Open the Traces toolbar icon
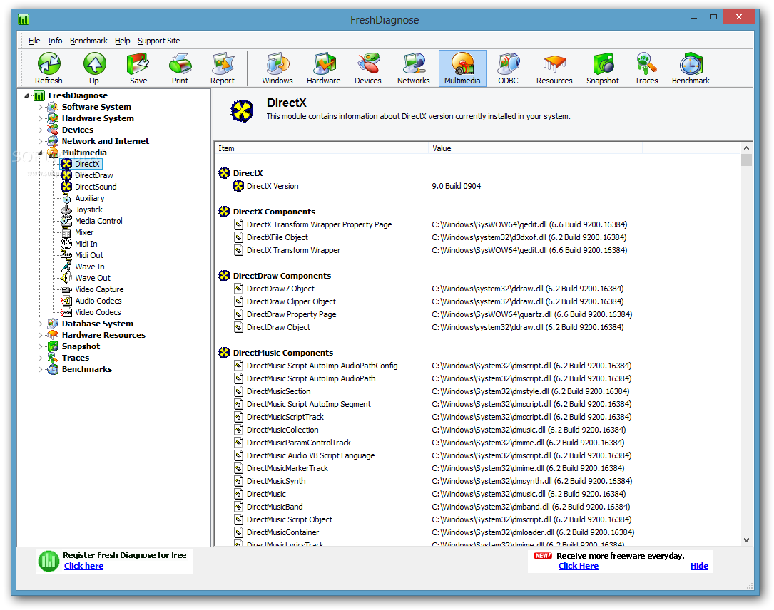774x610 pixels. [646, 68]
